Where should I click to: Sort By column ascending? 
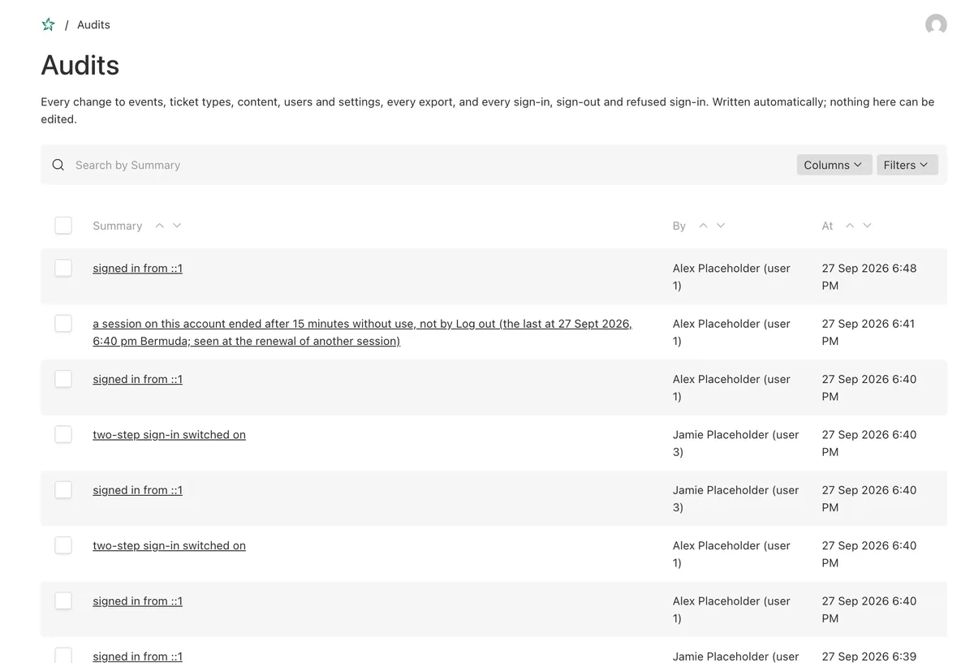coord(703,226)
